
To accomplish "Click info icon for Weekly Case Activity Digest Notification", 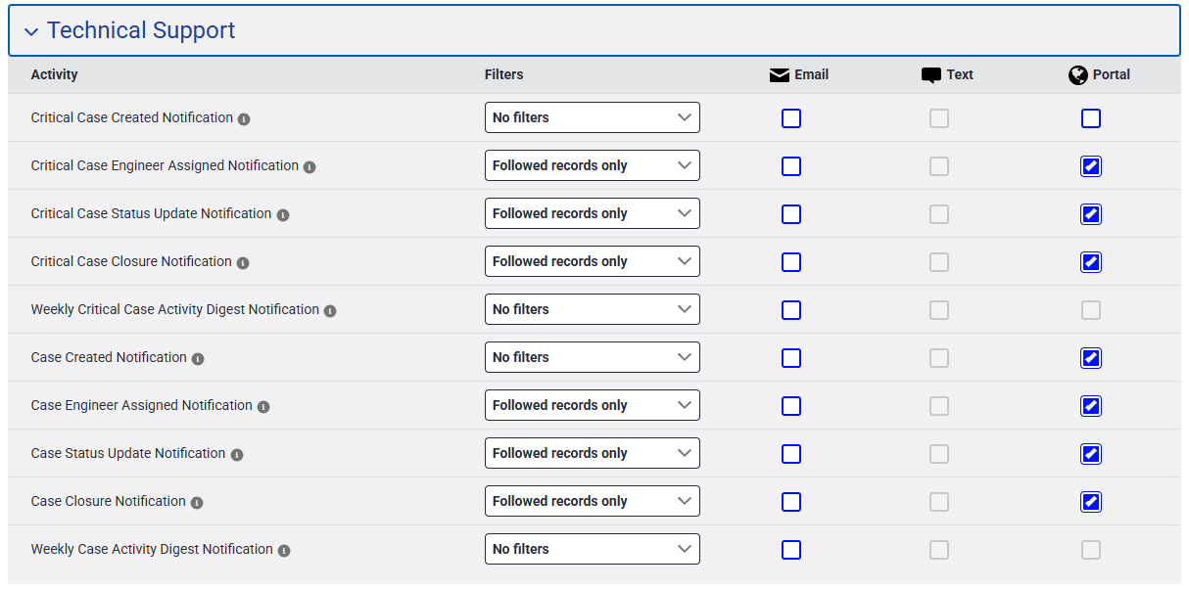I will [284, 551].
